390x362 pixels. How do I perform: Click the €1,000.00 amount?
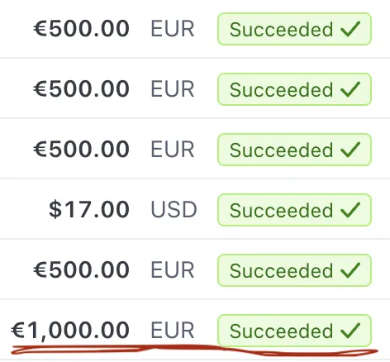(70, 331)
